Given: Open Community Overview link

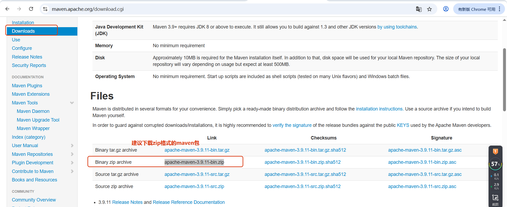Looking at the screenshot, I should pyautogui.click(x=34, y=200).
